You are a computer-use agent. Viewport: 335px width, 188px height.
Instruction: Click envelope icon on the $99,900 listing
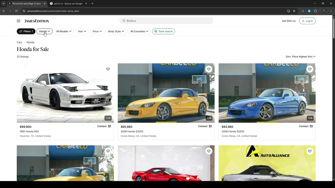point(109,126)
